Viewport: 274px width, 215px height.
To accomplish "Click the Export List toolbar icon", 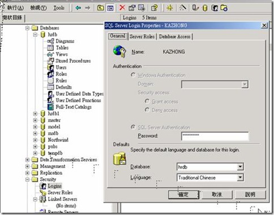I will point(142,8).
